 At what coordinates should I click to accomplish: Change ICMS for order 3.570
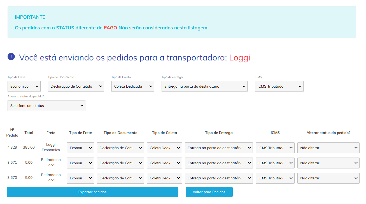click(275, 178)
